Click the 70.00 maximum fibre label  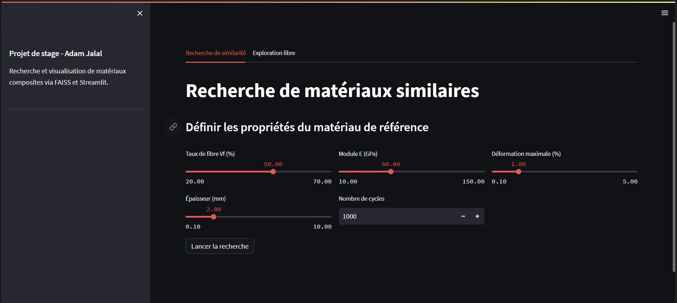point(322,182)
